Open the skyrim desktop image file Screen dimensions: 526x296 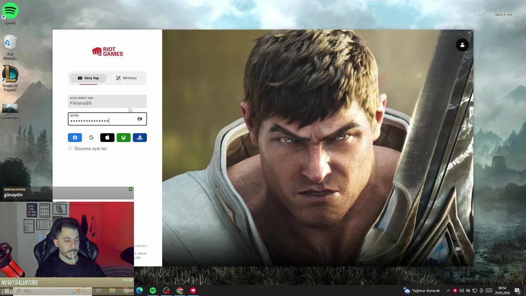tap(10, 111)
